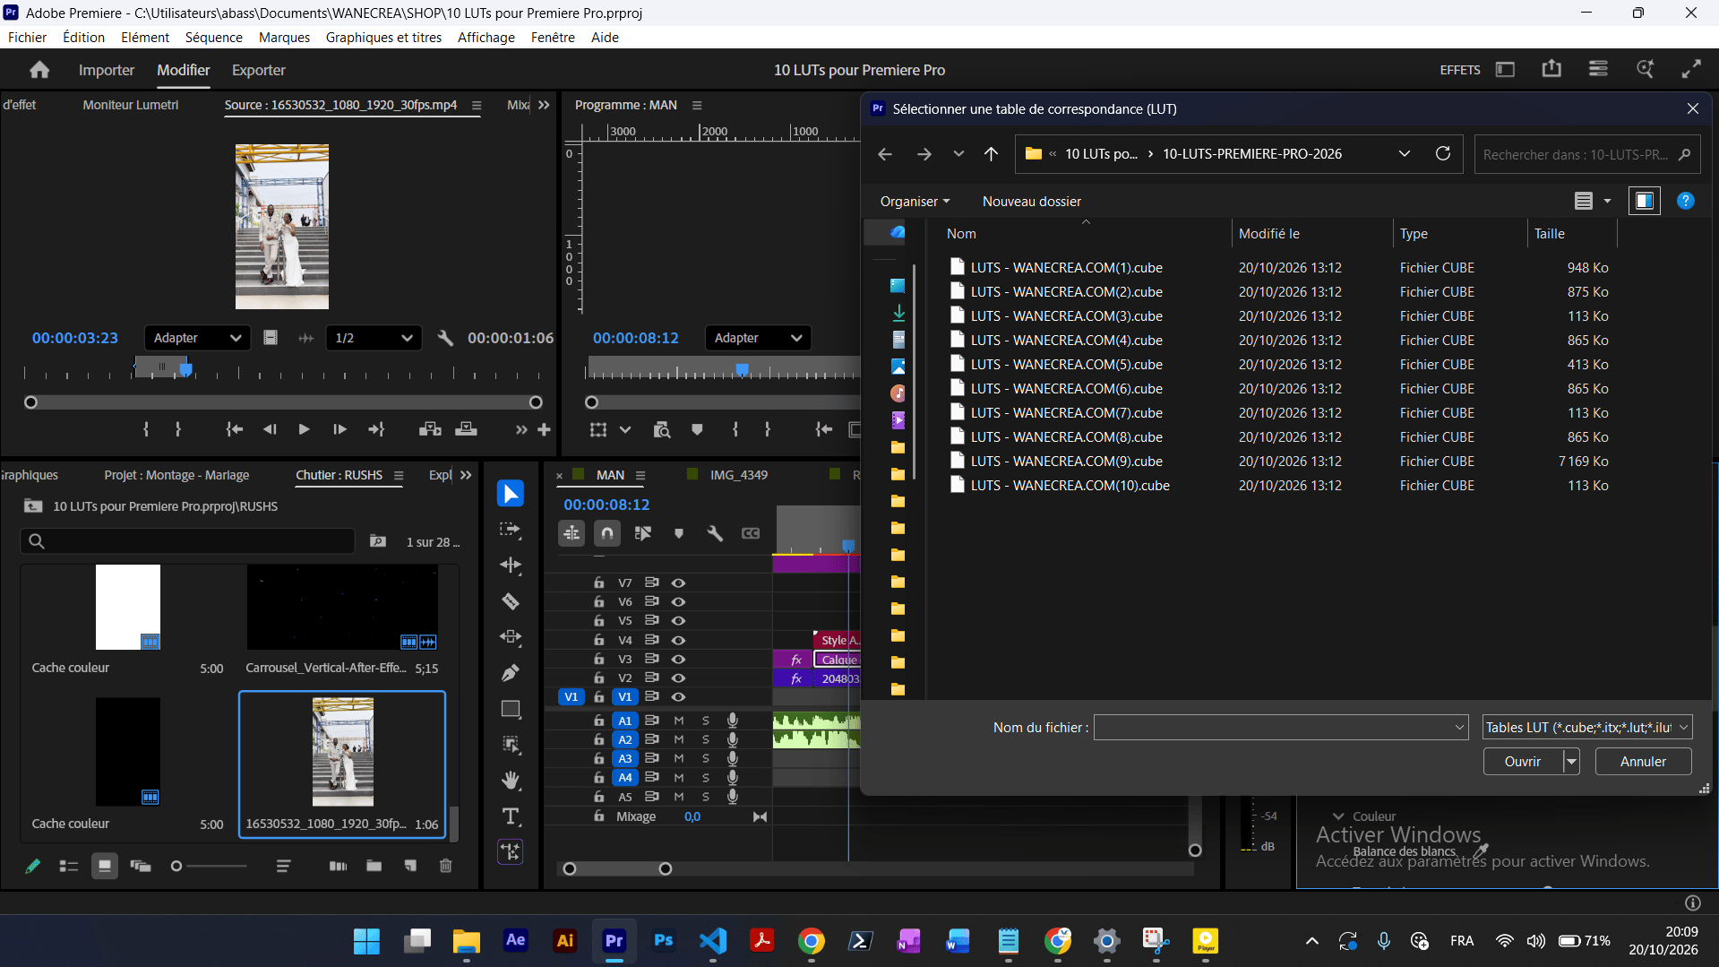Open Photoshop from the taskbar
This screenshot has width=1719, height=967.
664,940
